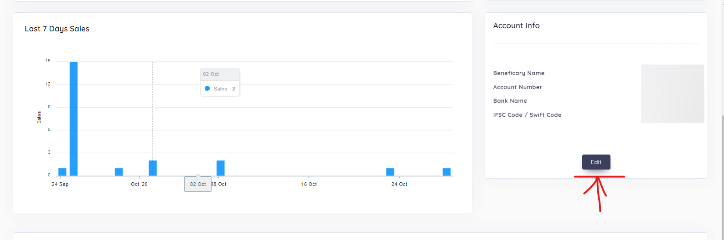Click the grey placeholder beside account details

click(x=672, y=94)
